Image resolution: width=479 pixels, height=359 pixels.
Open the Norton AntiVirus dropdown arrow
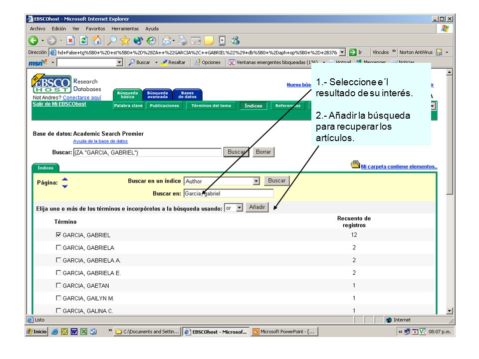pyautogui.click(x=447, y=52)
